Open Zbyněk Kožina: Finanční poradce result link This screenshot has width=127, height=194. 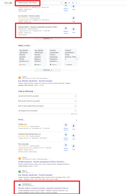(44, 188)
